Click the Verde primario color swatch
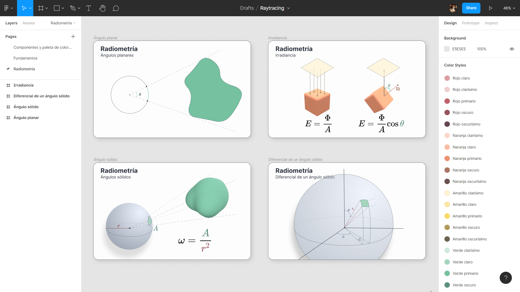Viewport: 520px width, 292px height. click(x=447, y=273)
